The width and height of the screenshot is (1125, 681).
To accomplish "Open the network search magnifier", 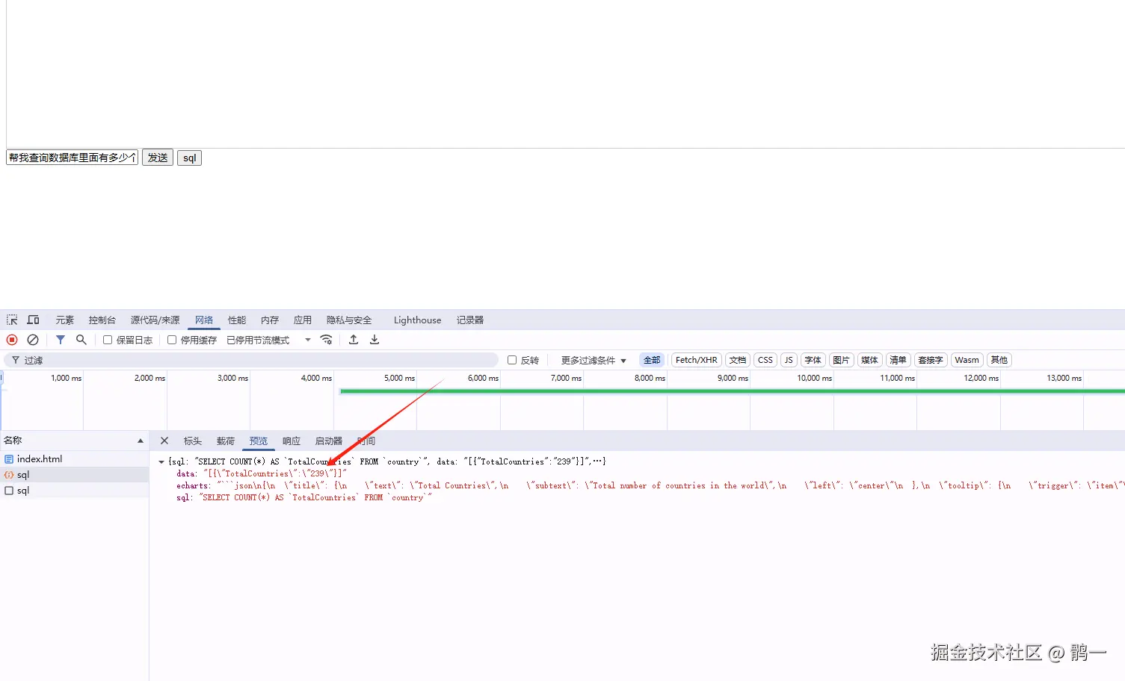I will click(81, 340).
